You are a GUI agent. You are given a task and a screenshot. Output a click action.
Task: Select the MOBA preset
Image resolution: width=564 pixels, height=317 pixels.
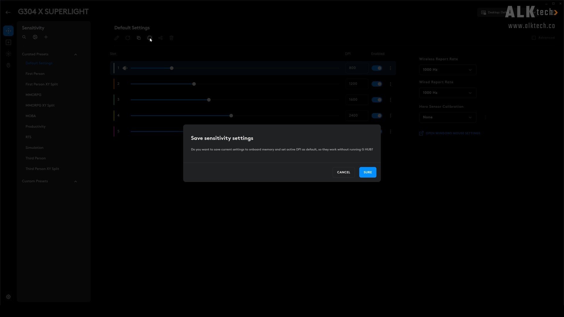coord(31,116)
